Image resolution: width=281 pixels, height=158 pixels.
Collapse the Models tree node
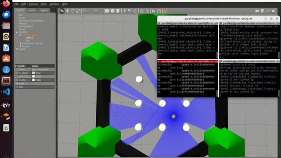(x=17, y=32)
